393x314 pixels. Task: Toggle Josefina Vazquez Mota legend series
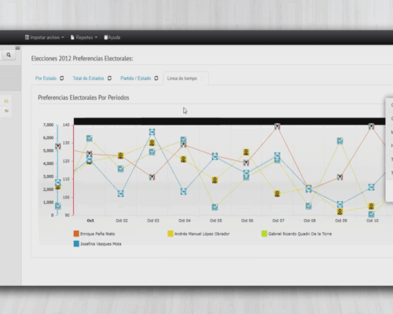tap(97, 244)
